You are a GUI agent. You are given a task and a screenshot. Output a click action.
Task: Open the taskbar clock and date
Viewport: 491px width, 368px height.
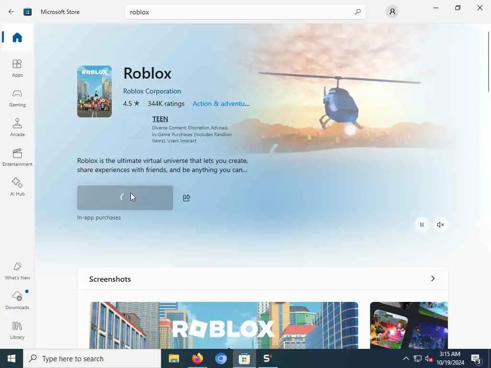450,358
